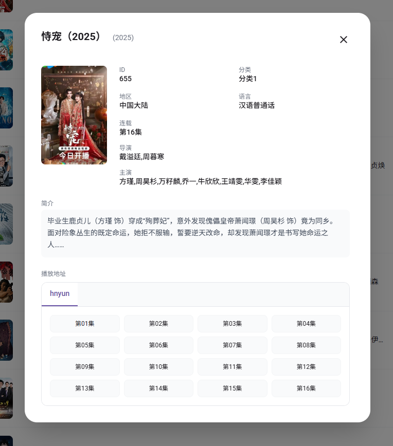Close the 恃宠 detail dialog
393x446 pixels.
(344, 40)
